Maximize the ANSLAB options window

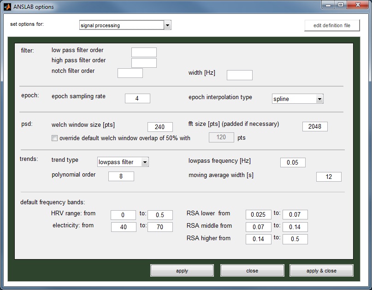click(341, 5)
